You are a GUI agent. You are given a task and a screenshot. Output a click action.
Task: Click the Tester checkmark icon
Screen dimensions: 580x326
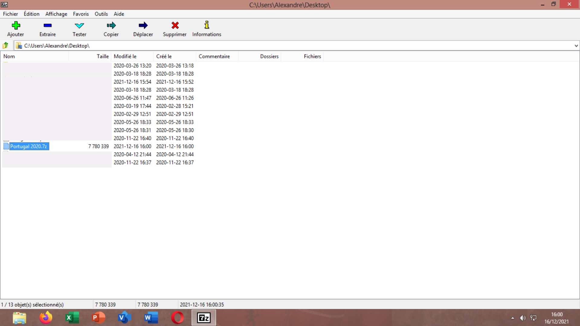pyautogui.click(x=79, y=25)
